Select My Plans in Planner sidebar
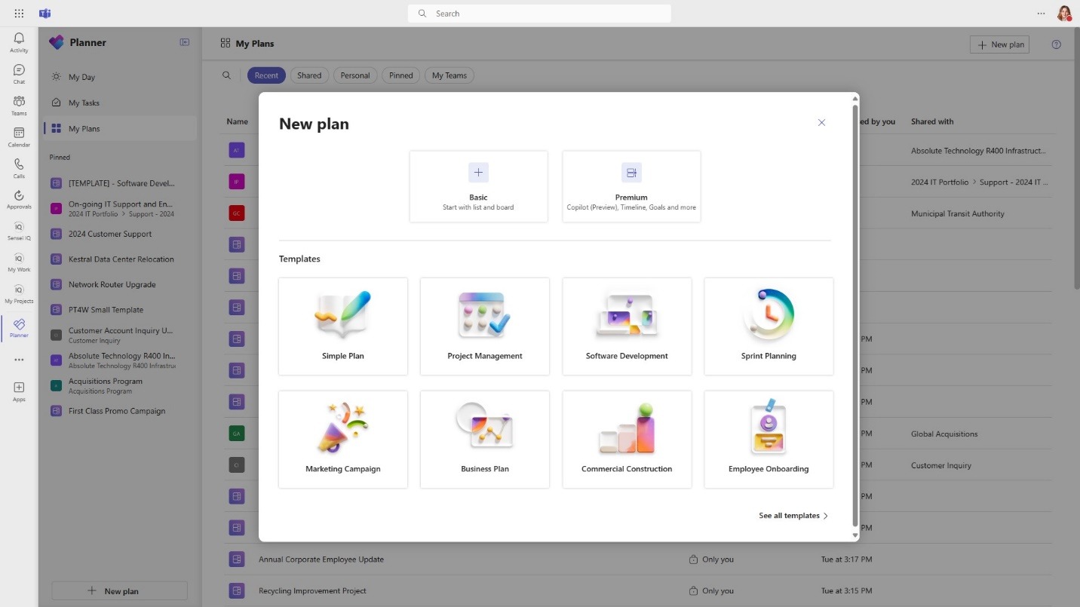1080x607 pixels. coord(120,129)
